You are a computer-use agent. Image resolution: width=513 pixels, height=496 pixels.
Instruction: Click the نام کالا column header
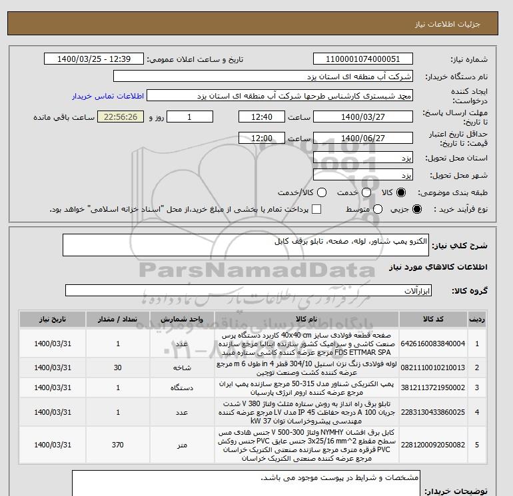coord(306,320)
